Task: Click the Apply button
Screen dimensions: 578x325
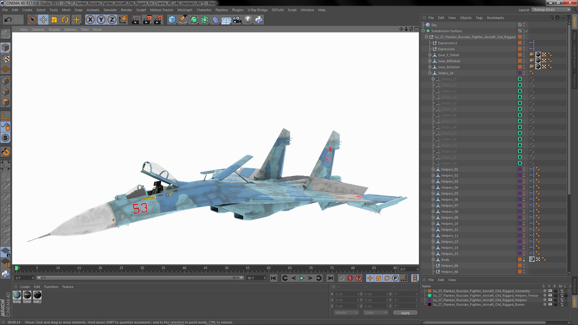Action: tap(405, 313)
